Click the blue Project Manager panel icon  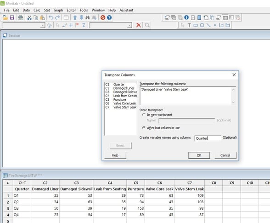(x=199, y=17)
